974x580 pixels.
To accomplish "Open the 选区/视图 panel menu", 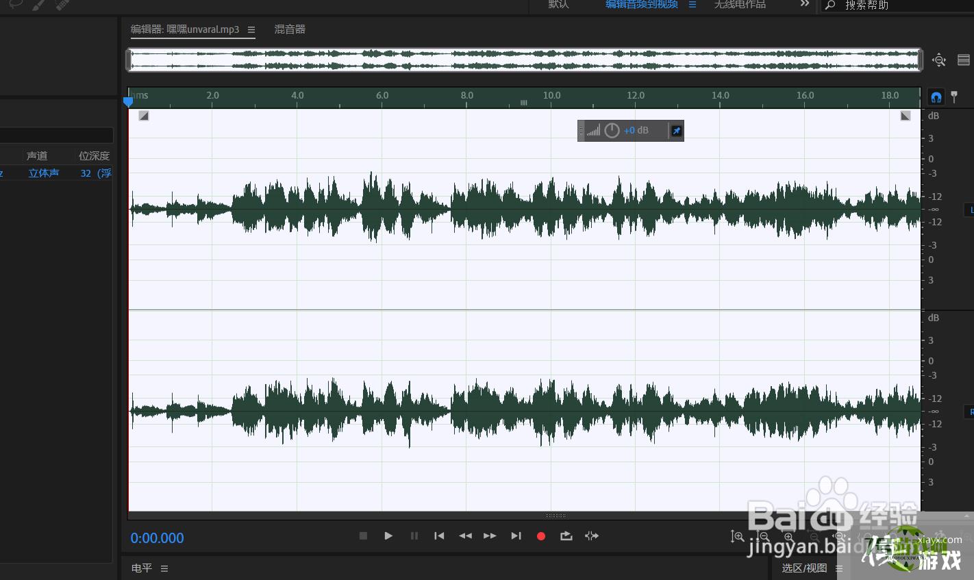I will tap(839, 568).
